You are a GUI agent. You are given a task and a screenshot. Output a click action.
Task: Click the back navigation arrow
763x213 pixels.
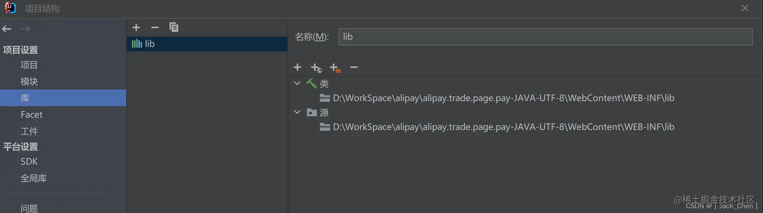(x=7, y=29)
